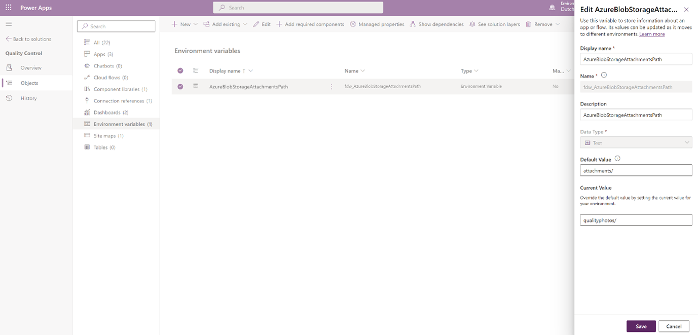The width and height of the screenshot is (698, 335).
Task: Click the Save button
Action: tap(641, 326)
